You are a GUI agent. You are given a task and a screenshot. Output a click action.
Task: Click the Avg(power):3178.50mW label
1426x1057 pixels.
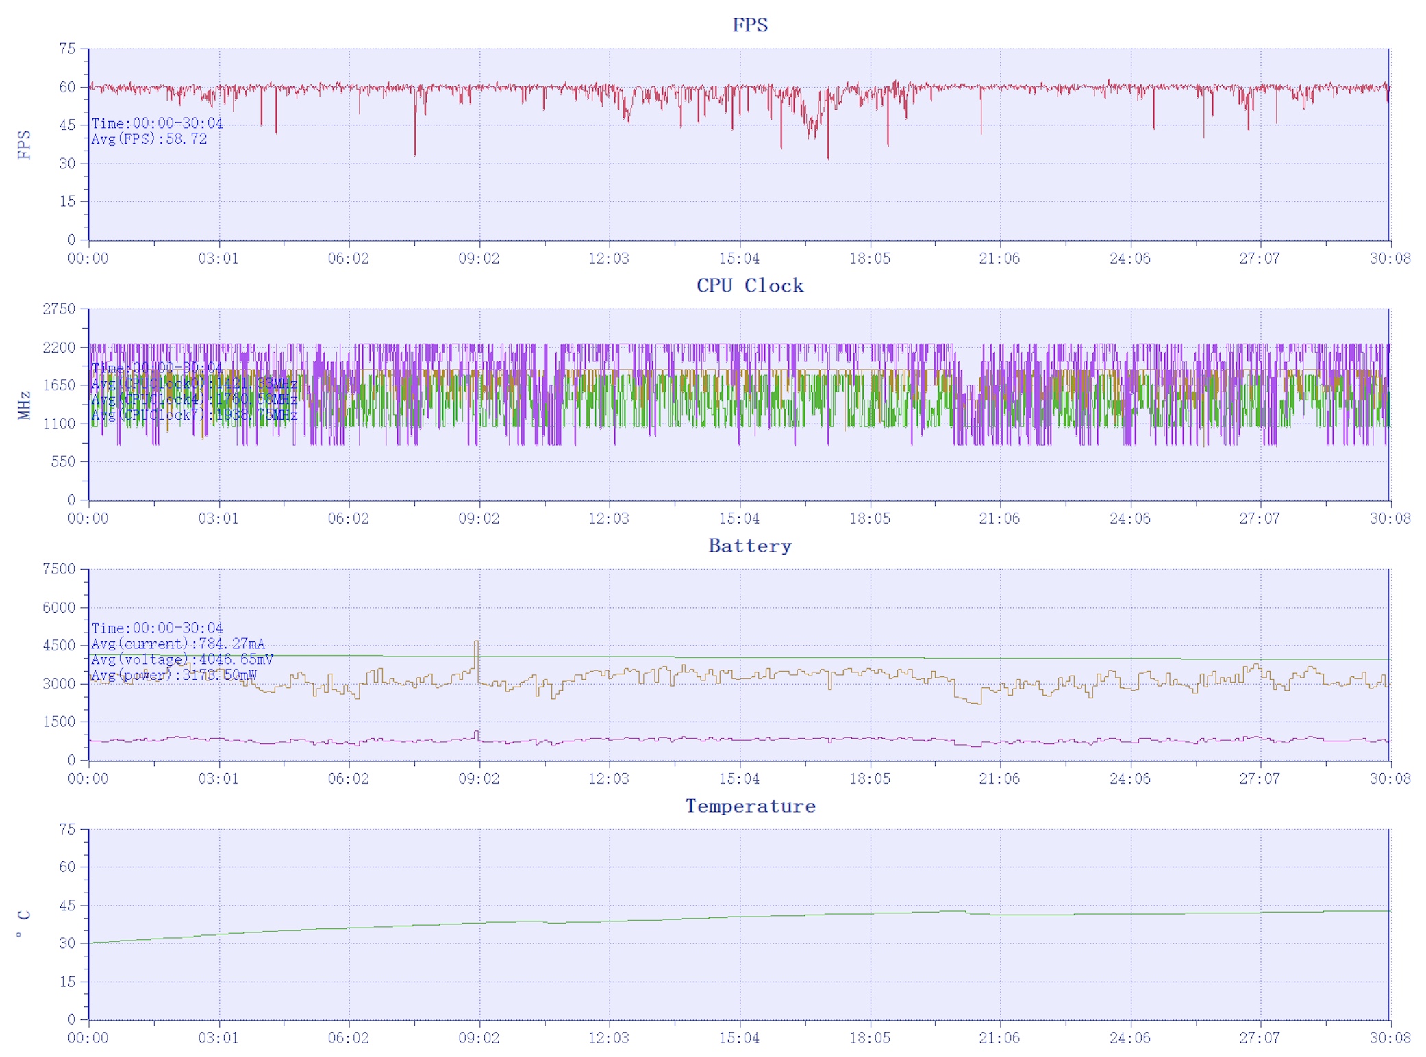(x=173, y=675)
